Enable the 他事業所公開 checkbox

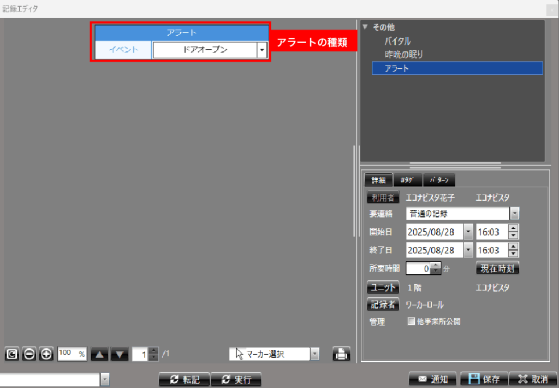click(412, 322)
